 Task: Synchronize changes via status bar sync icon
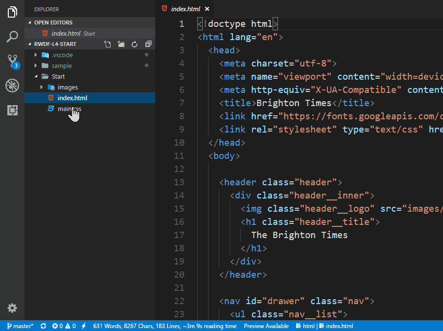(x=43, y=326)
